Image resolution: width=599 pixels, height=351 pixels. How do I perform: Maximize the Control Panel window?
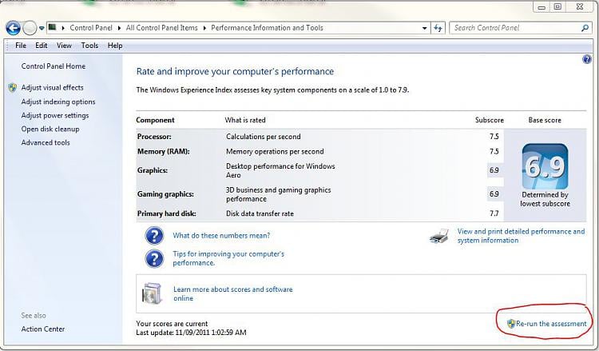[557, 6]
